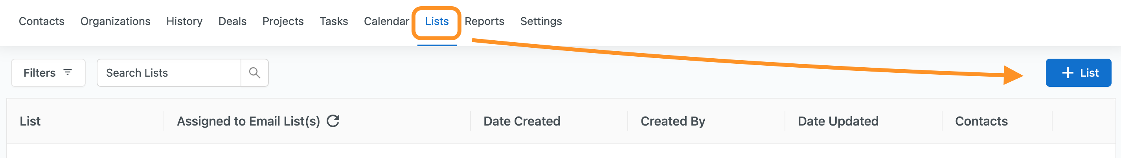
Task: Sort by the List column header
Action: [30, 121]
